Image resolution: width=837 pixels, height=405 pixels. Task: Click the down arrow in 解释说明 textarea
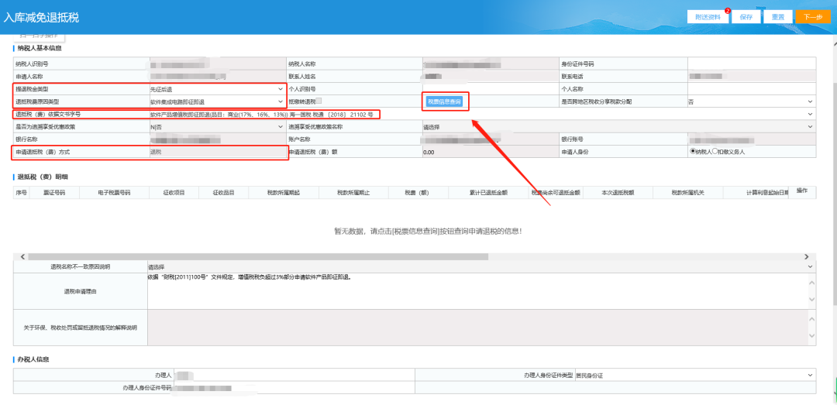[812, 335]
